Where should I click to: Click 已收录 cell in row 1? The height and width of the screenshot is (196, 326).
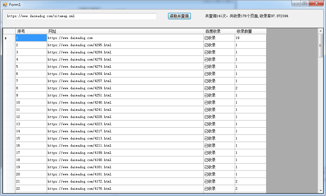tap(219, 38)
